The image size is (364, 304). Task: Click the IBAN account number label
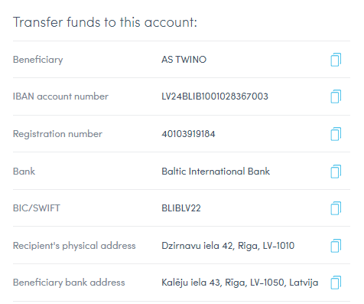pyautogui.click(x=60, y=96)
